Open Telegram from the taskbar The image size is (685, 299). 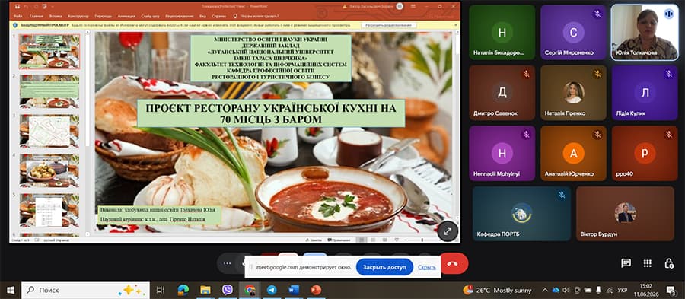click(x=272, y=290)
